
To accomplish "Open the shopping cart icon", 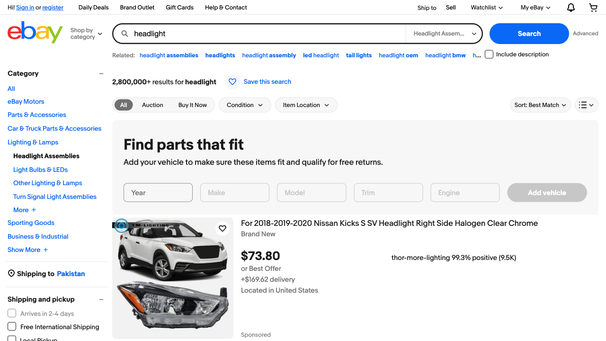I will pos(593,8).
